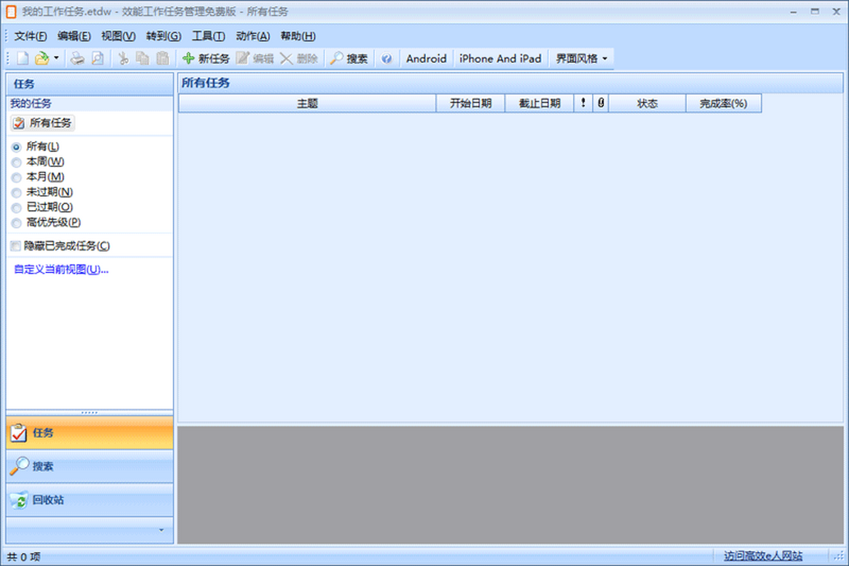Screen dimensions: 849x566
Task: Click the print preview toolbar icon
Action: tap(98, 59)
